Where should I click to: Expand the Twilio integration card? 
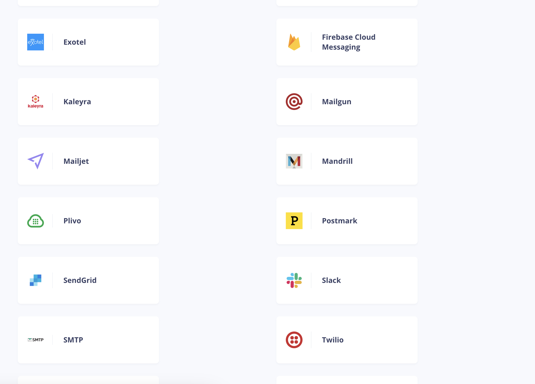347,340
